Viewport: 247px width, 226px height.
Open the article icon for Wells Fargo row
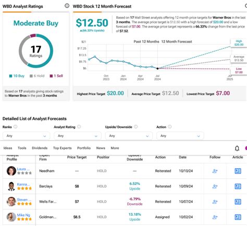tap(238, 202)
